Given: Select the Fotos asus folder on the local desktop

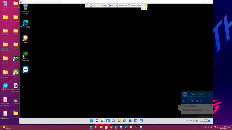Looking at the screenshot, I should 5,59.
